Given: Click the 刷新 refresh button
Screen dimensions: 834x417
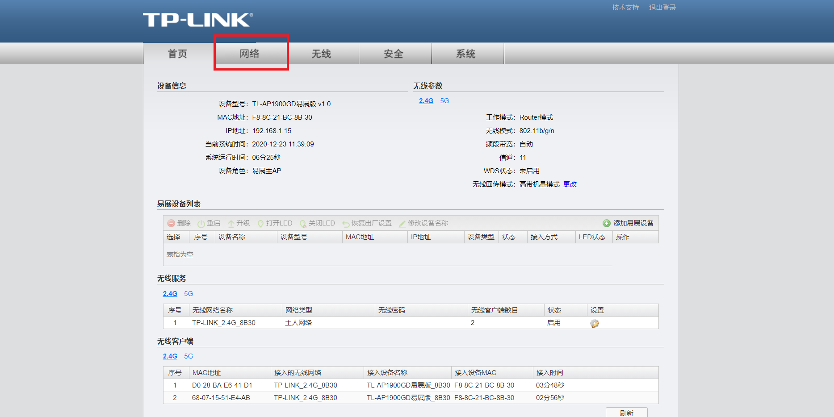Looking at the screenshot, I should (627, 412).
